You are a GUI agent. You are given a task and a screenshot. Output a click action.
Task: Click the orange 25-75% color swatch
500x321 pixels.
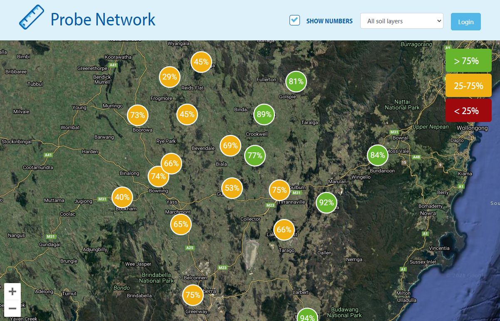tap(468, 85)
